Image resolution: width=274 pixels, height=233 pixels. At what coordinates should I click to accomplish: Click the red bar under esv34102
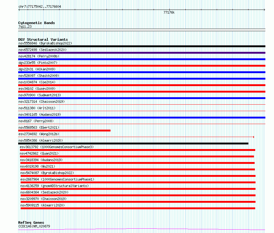click(142, 92)
